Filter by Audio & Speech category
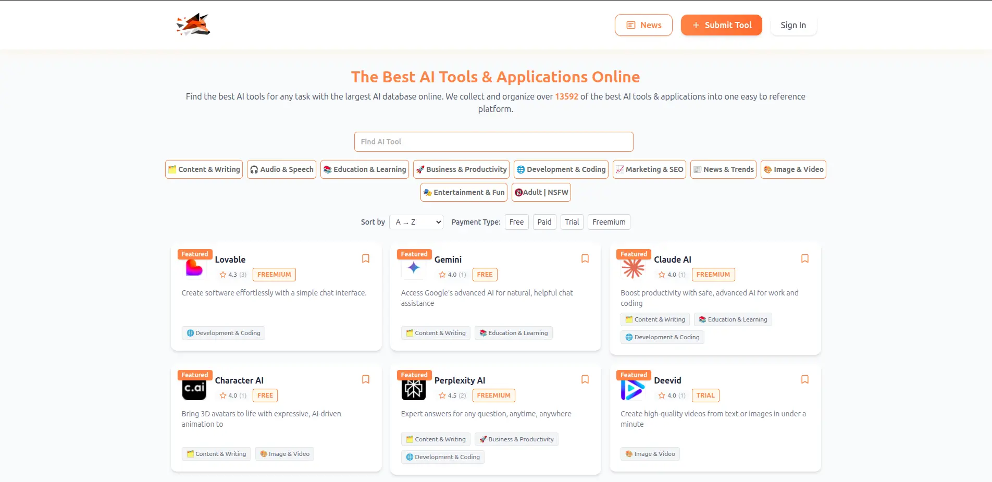Image resolution: width=992 pixels, height=482 pixels. point(281,169)
